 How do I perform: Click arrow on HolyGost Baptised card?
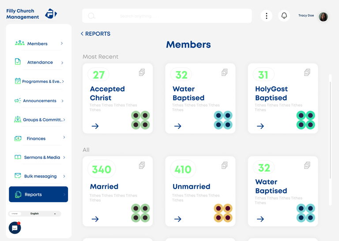click(260, 126)
